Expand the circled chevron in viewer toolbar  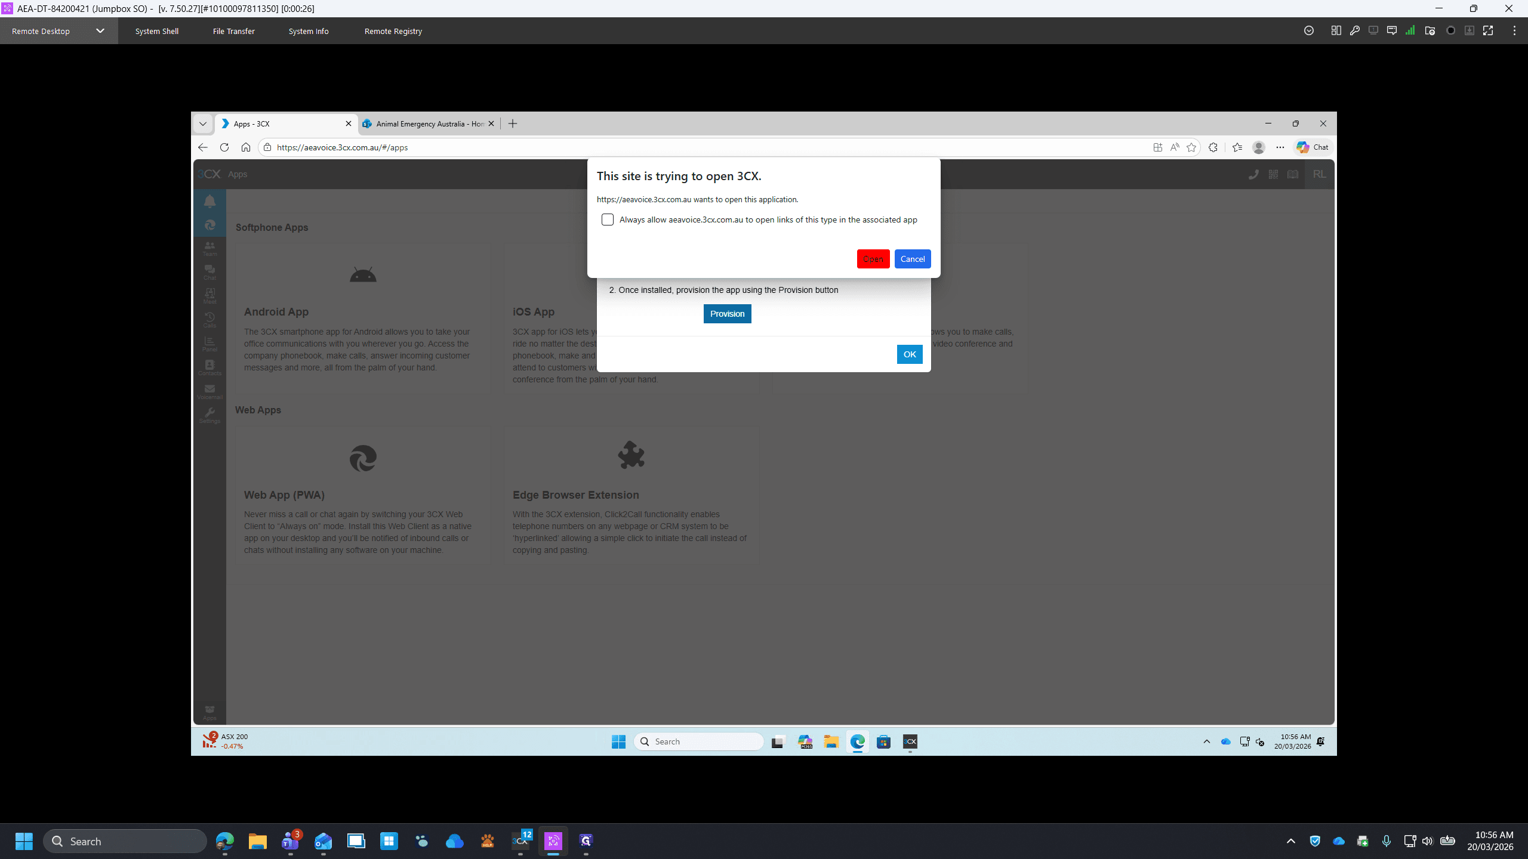[1309, 30]
